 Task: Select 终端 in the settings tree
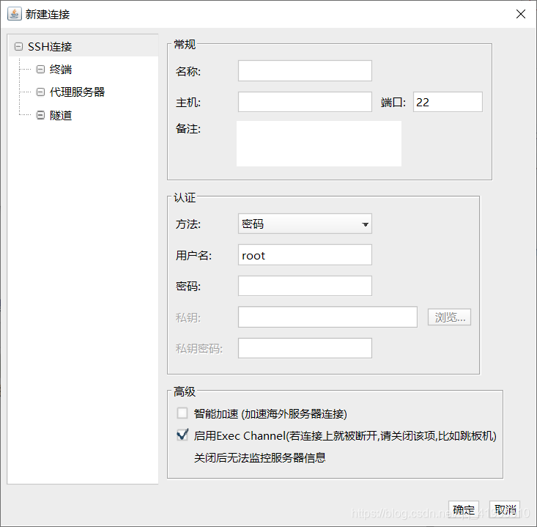pyautogui.click(x=61, y=69)
